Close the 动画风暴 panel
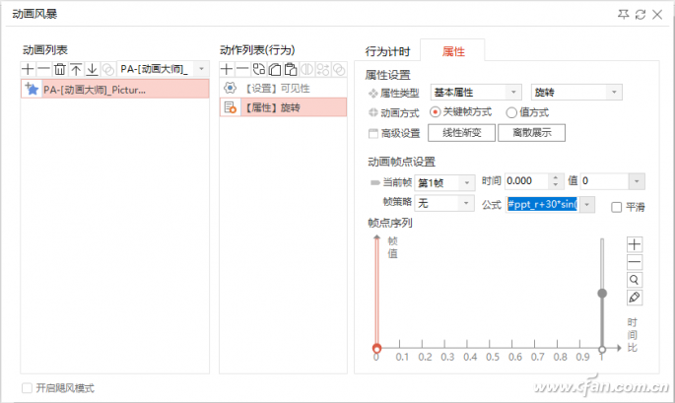The width and height of the screenshot is (675, 403). pos(657,15)
